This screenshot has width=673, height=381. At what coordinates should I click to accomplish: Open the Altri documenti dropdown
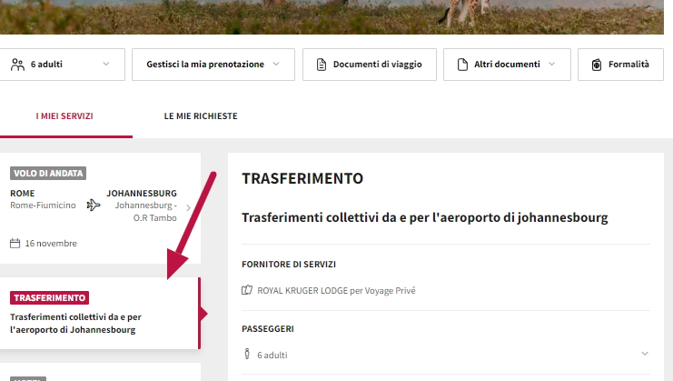[508, 65]
